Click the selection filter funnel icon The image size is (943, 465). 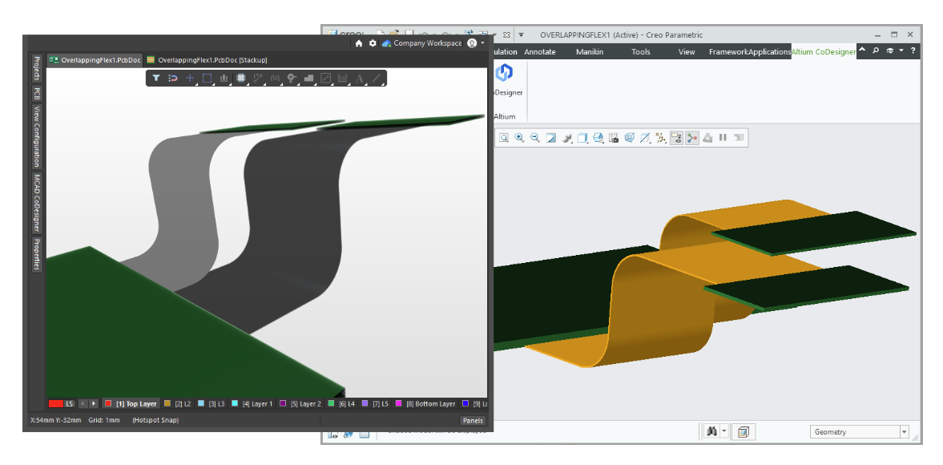coord(156,79)
